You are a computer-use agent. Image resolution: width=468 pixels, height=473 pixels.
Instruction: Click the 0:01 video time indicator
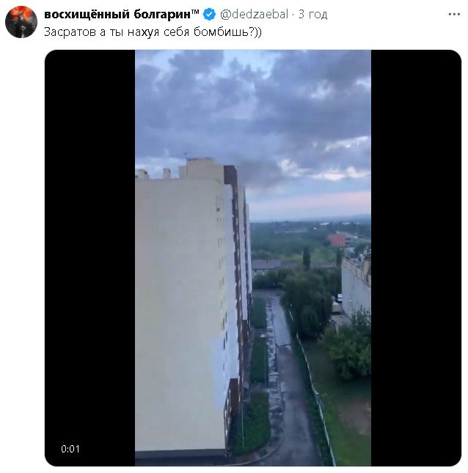70,449
